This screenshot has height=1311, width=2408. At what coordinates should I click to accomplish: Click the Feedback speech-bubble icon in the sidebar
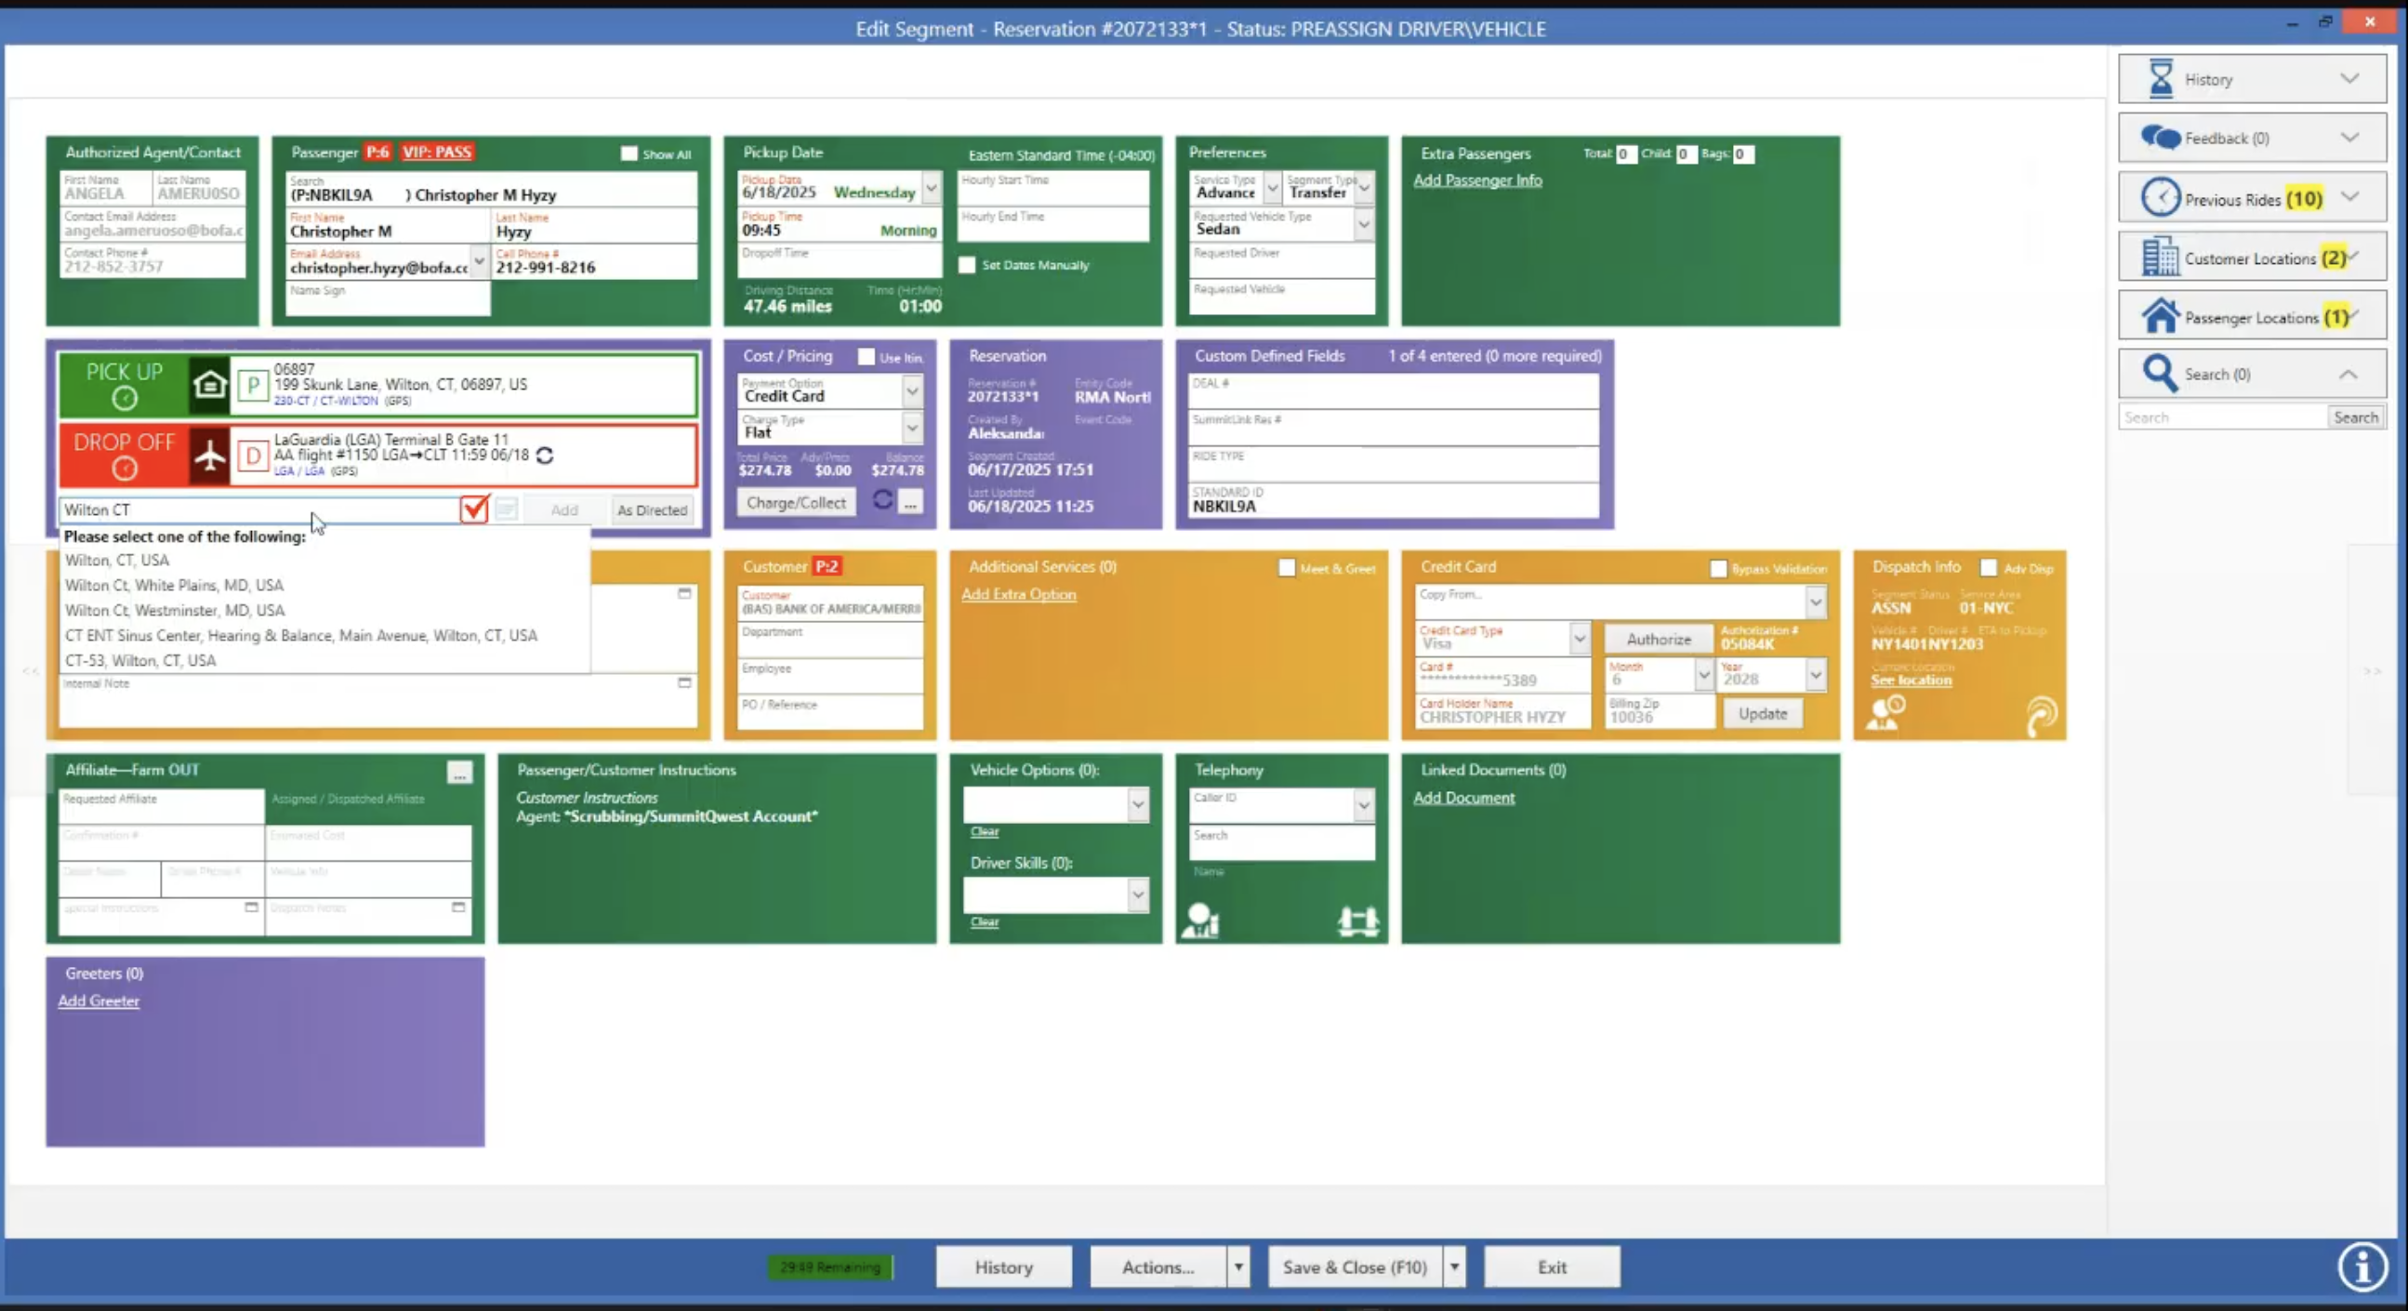tap(2162, 138)
